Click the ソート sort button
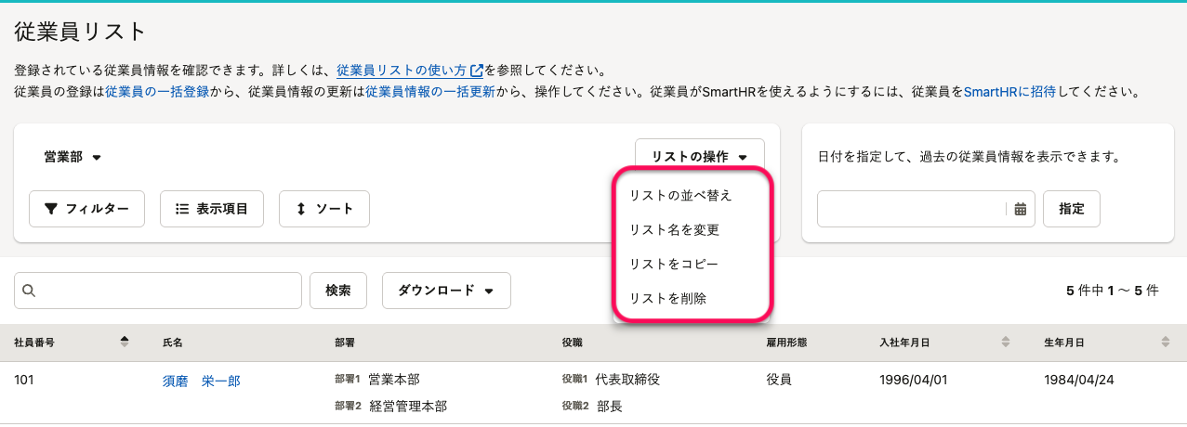Image resolution: width=1187 pixels, height=427 pixels. [x=324, y=209]
